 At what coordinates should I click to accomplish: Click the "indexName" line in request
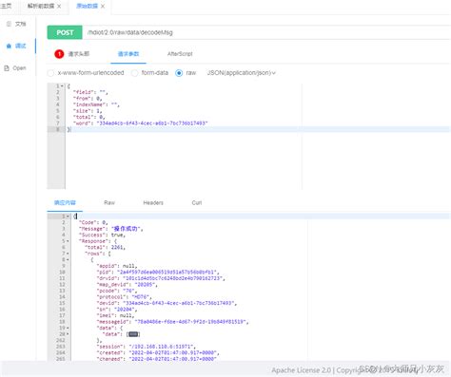pyautogui.click(x=96, y=104)
